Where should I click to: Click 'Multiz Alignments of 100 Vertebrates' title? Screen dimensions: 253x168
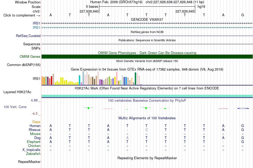pyautogui.click(x=147, y=118)
